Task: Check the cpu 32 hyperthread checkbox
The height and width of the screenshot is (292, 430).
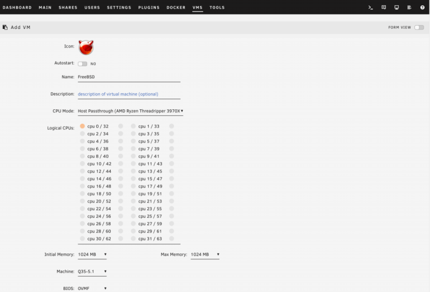Action: (120, 126)
